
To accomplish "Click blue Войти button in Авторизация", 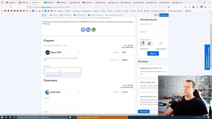I will (153, 54).
